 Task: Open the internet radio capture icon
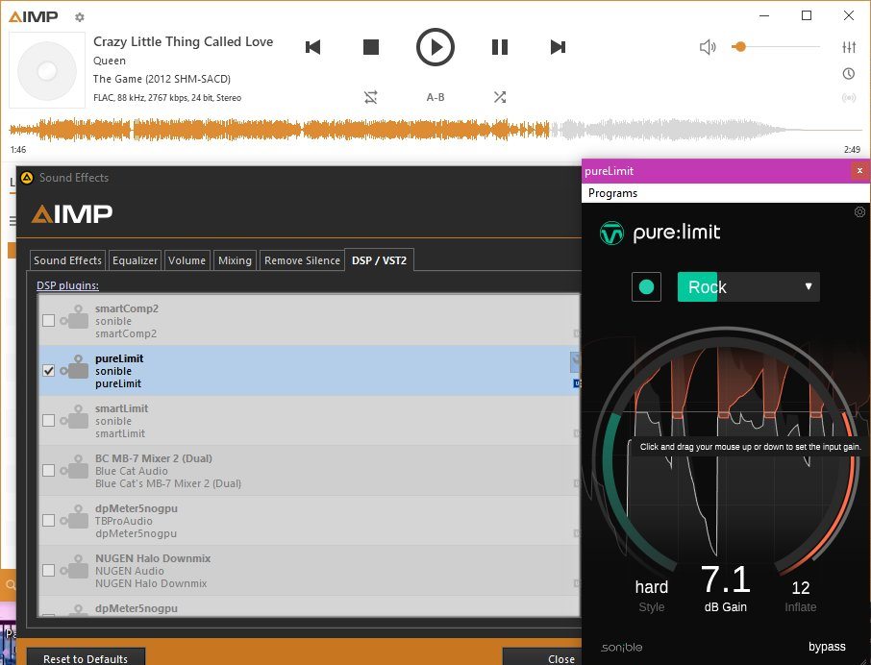pyautogui.click(x=849, y=98)
